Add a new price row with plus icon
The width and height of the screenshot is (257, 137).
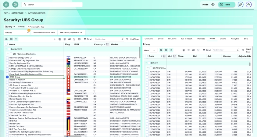point(179,50)
